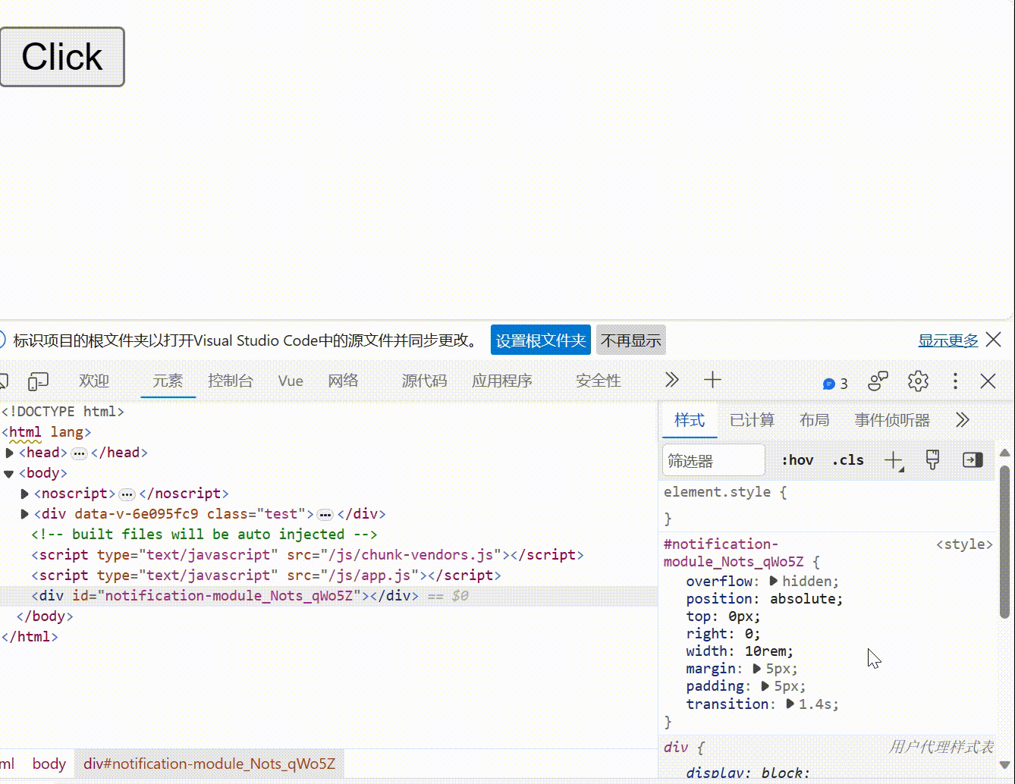Open the DevTools kebab menu

955,381
